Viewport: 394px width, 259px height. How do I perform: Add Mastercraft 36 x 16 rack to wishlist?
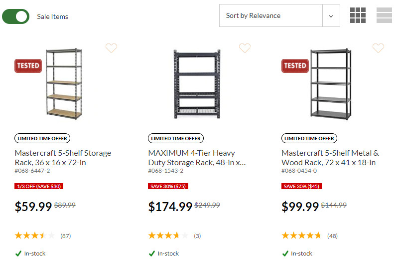coord(111,48)
